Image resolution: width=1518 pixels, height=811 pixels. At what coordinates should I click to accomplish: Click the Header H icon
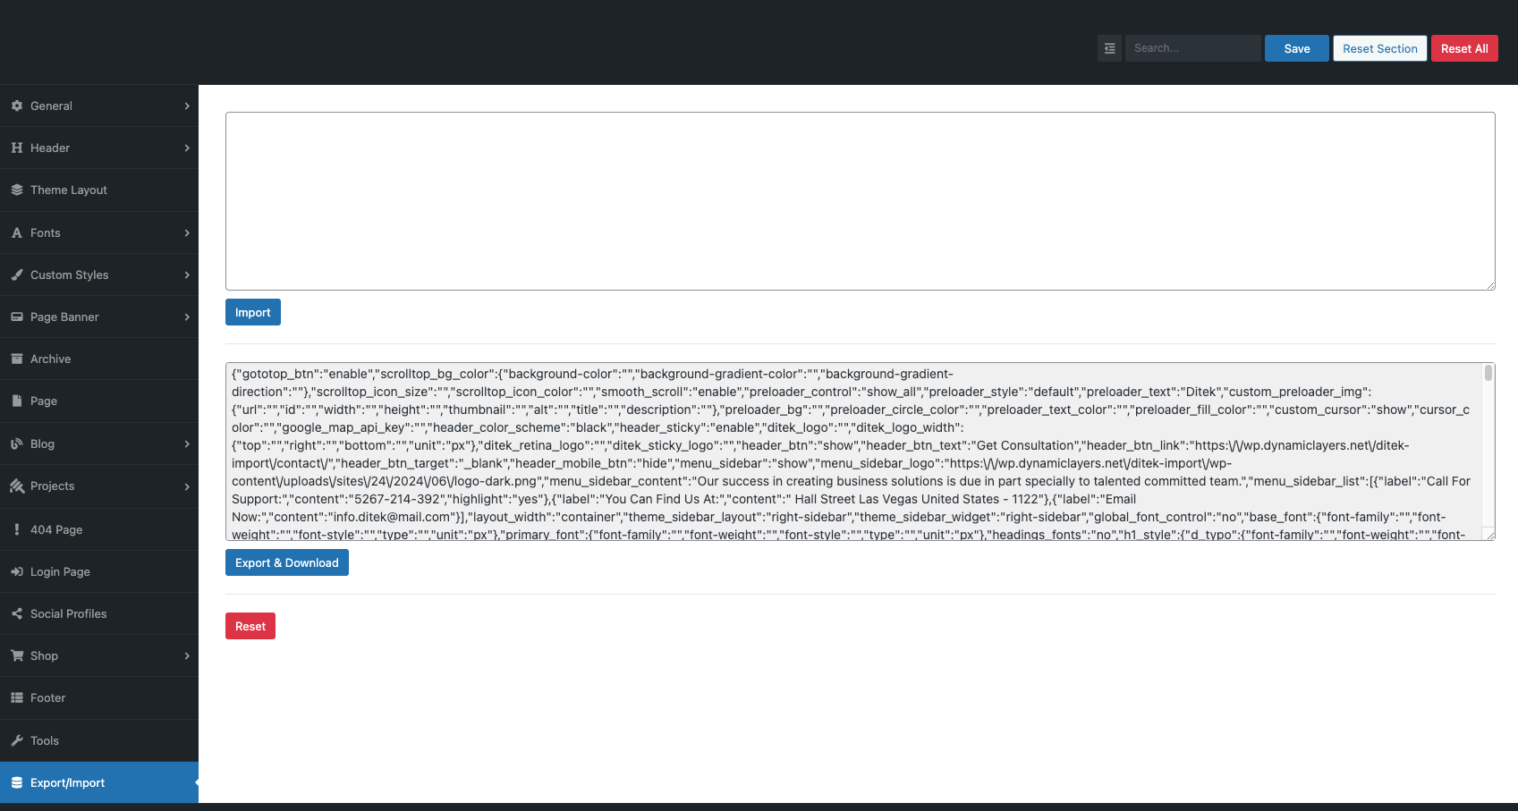17,148
